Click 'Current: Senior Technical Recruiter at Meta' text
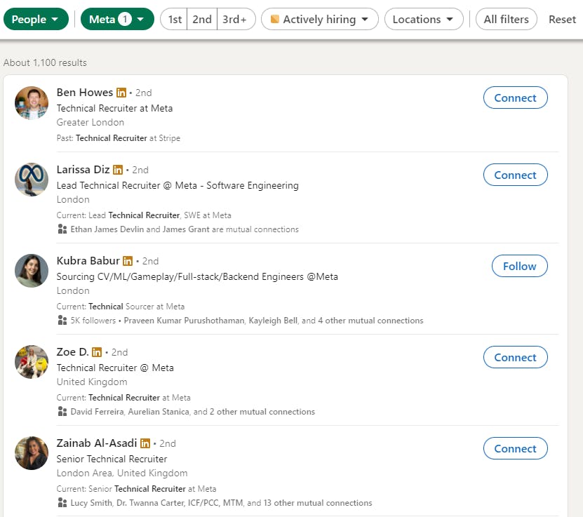 [x=137, y=489]
